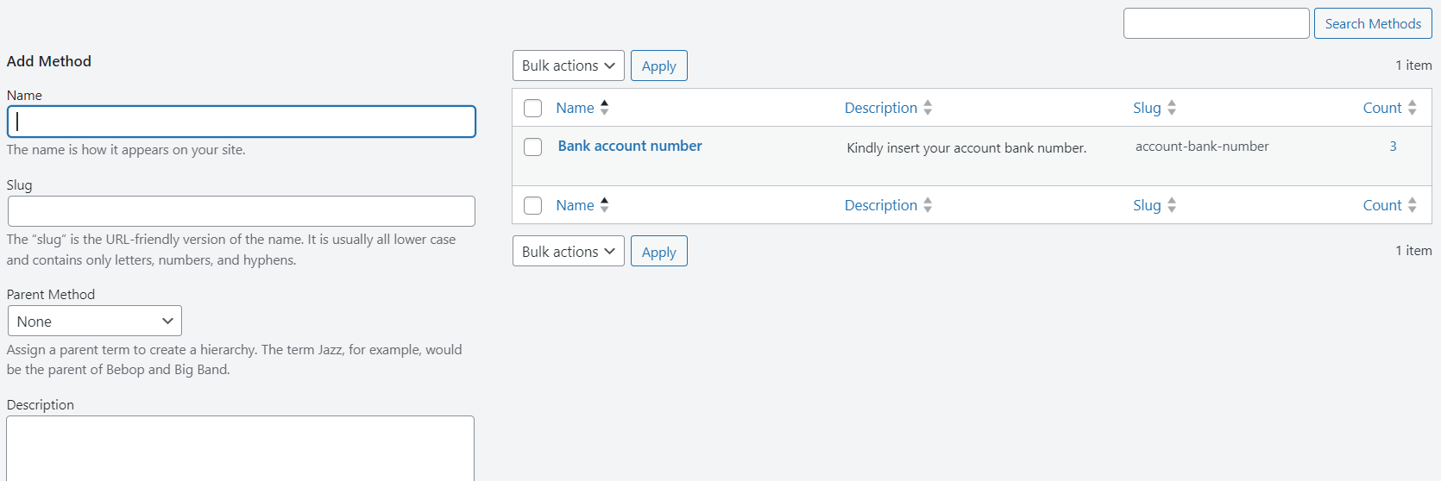Click footer Name column sort arrows

click(x=604, y=205)
